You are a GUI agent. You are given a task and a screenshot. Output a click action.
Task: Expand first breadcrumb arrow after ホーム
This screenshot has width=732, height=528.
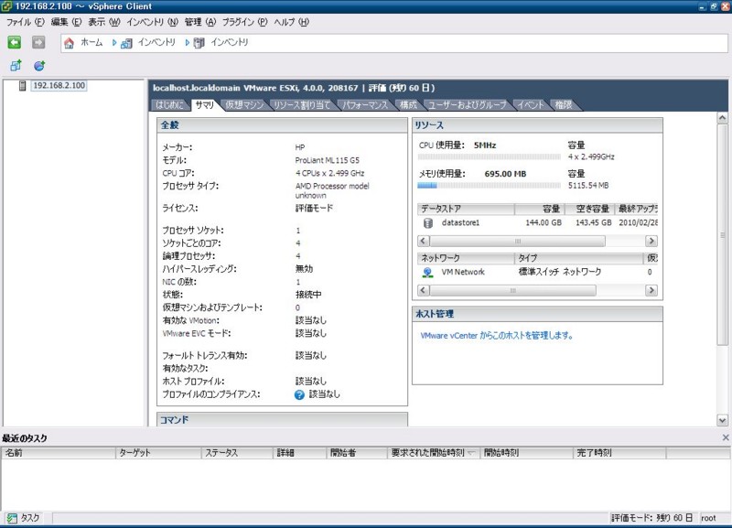click(x=113, y=43)
